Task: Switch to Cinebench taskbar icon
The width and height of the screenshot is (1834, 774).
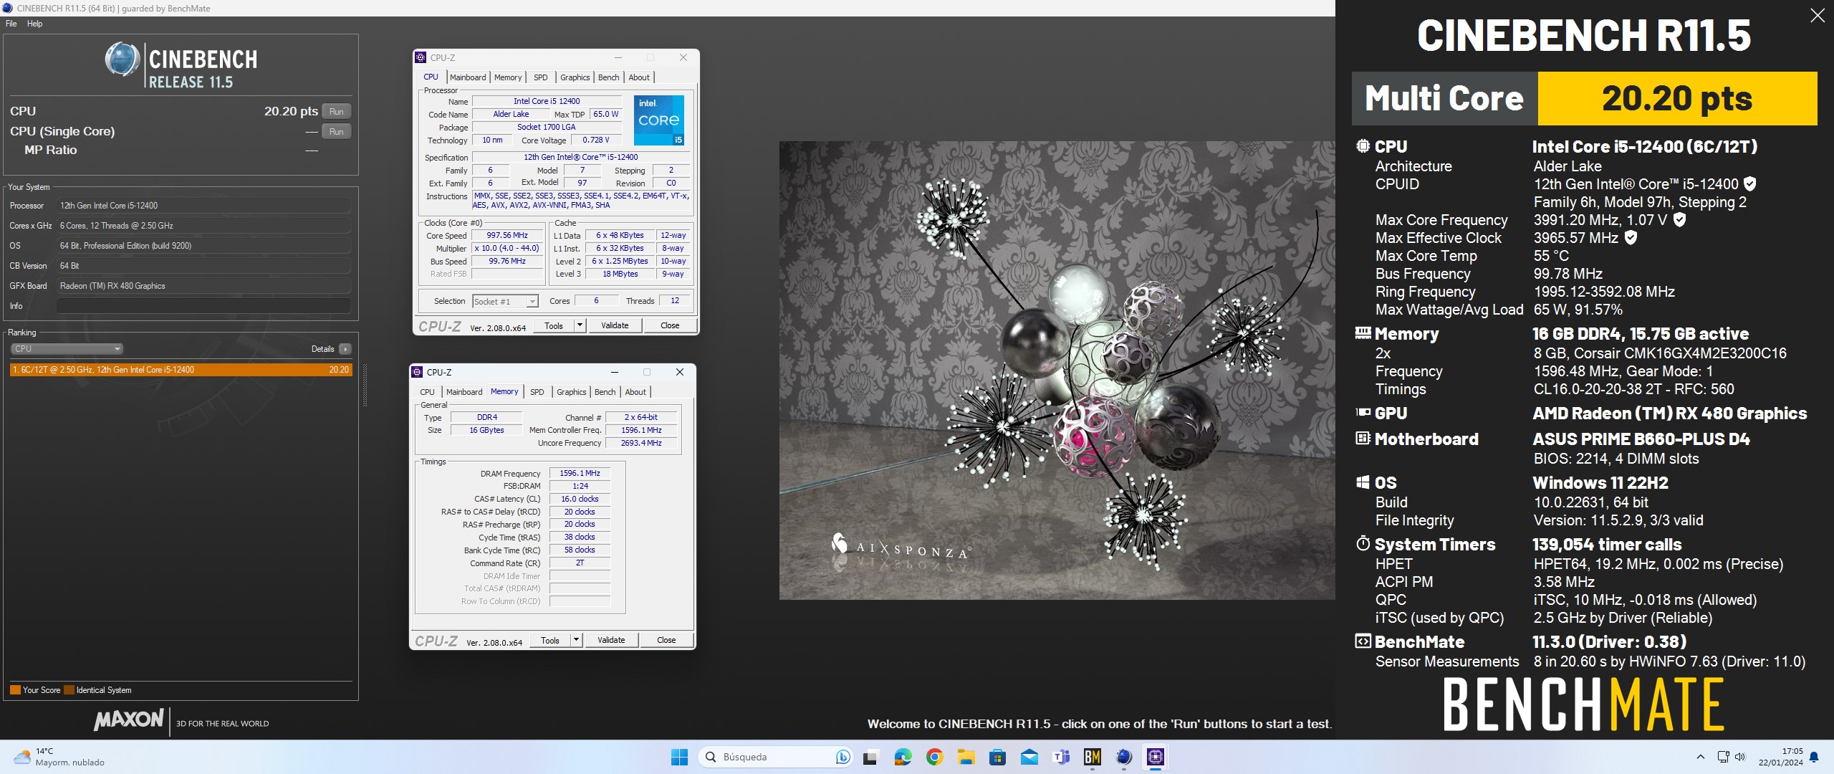Action: point(1123,757)
